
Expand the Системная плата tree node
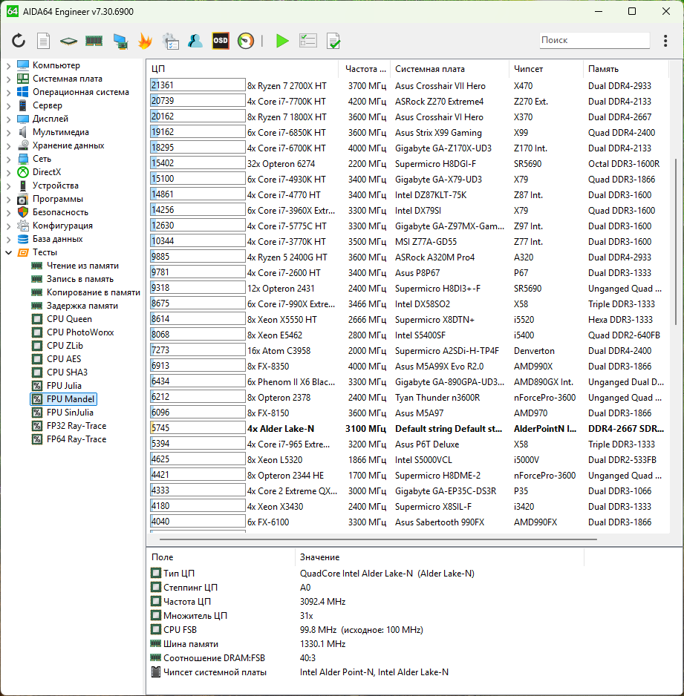8,79
